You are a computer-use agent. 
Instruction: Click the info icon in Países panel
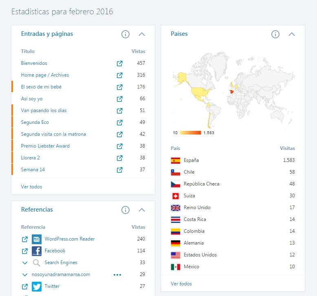pos(275,34)
